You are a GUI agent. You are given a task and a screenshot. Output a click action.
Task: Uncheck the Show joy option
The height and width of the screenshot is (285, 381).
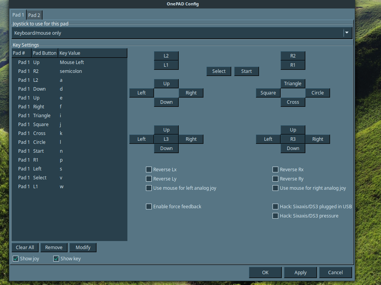coord(15,258)
